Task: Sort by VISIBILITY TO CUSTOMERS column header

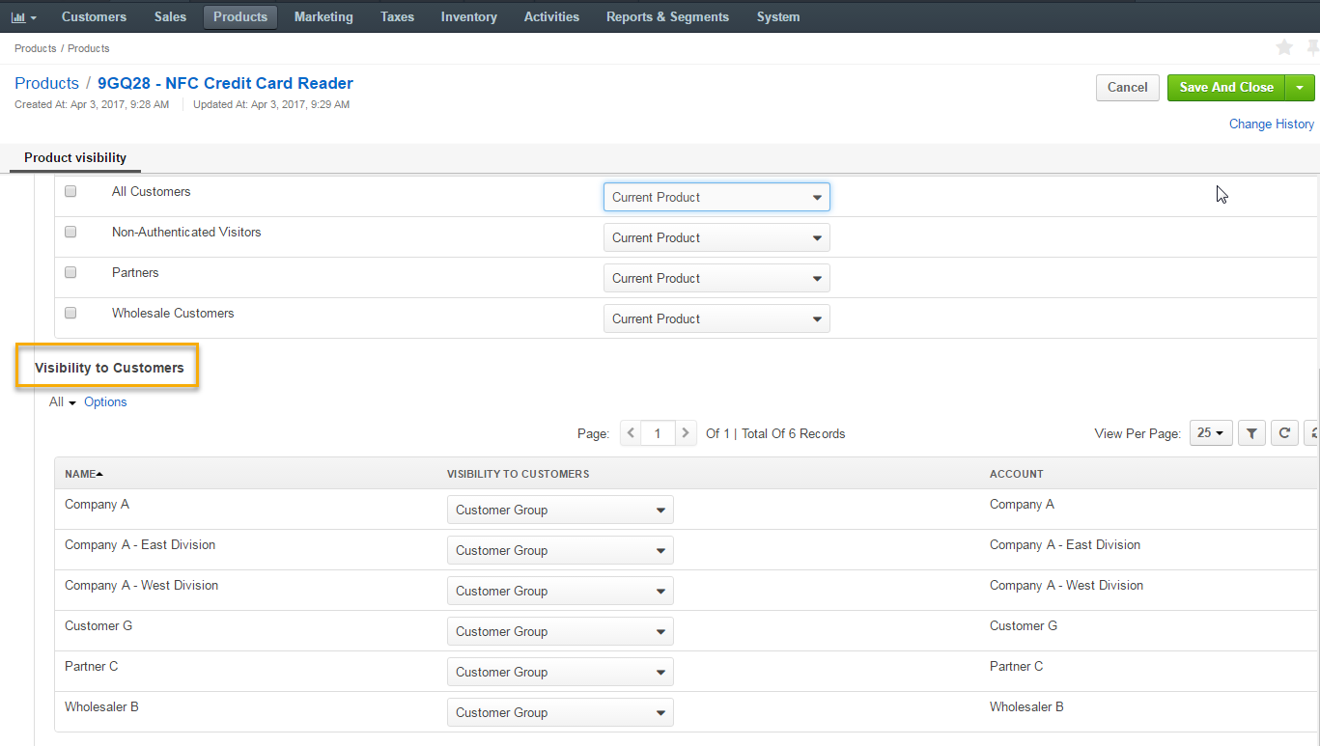Action: 518,474
